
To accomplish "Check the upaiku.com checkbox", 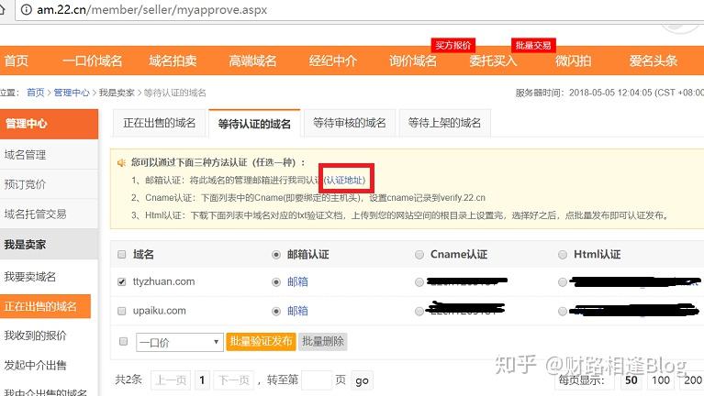I will tap(122, 311).
